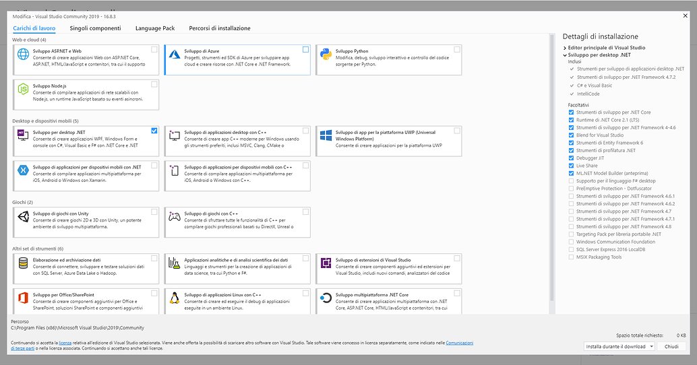The height and width of the screenshot is (365, 697).
Task: Click the Universal Windows Platform icon
Action: 326,135
